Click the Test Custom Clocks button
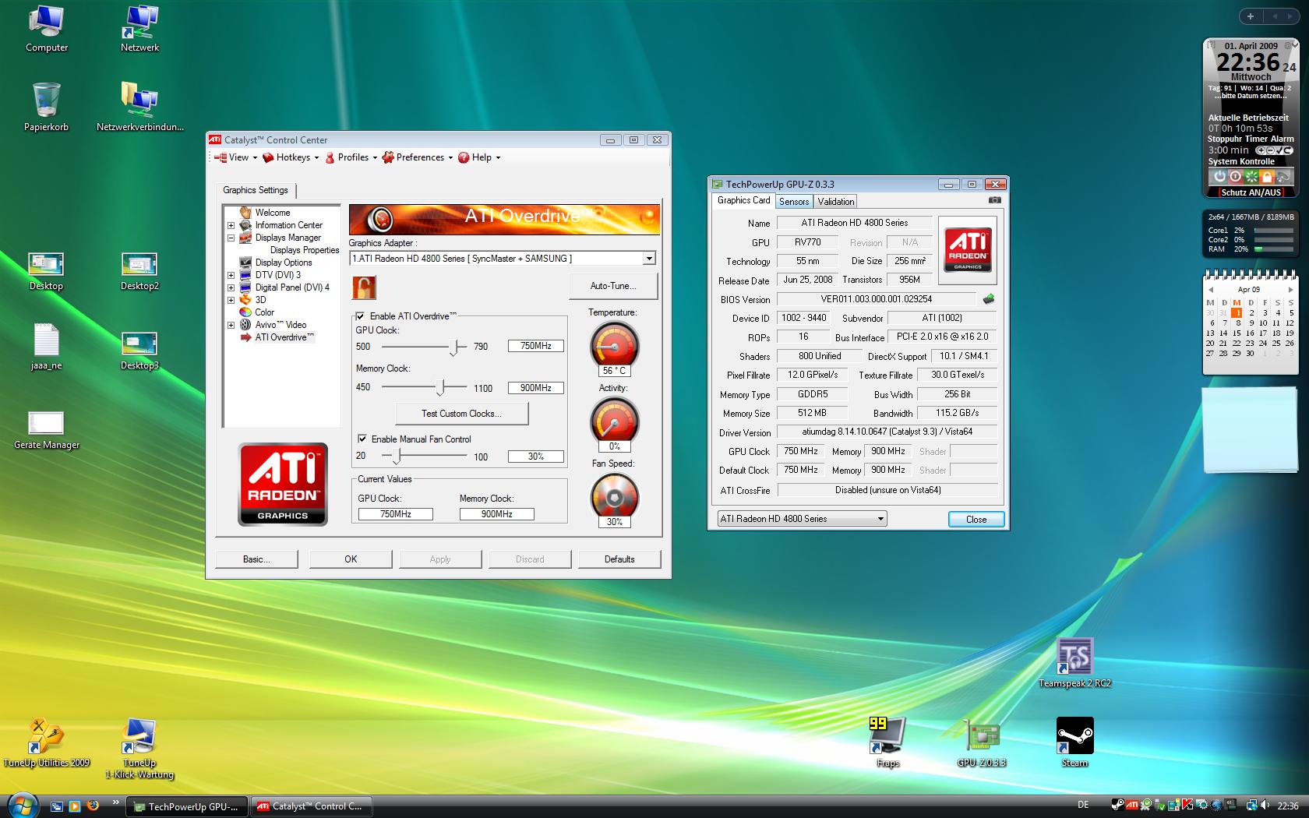The width and height of the screenshot is (1309, 818). tap(462, 414)
